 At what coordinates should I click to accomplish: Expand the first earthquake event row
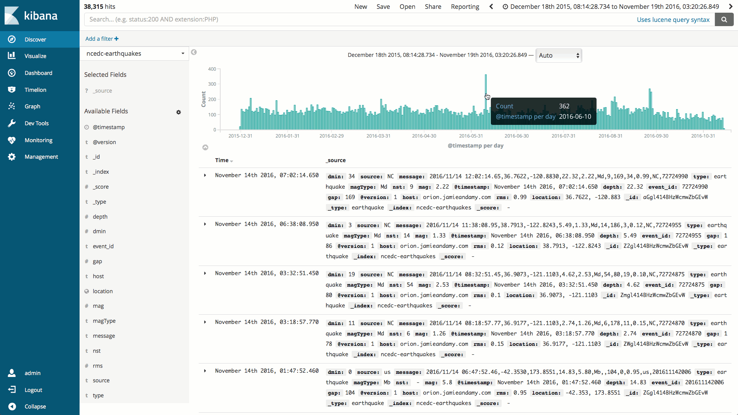pyautogui.click(x=205, y=175)
